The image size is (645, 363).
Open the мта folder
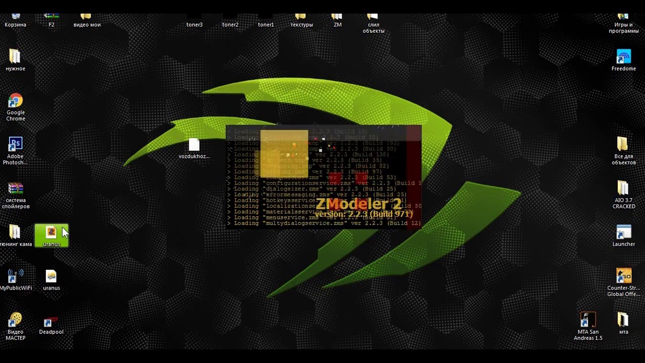coord(624,324)
